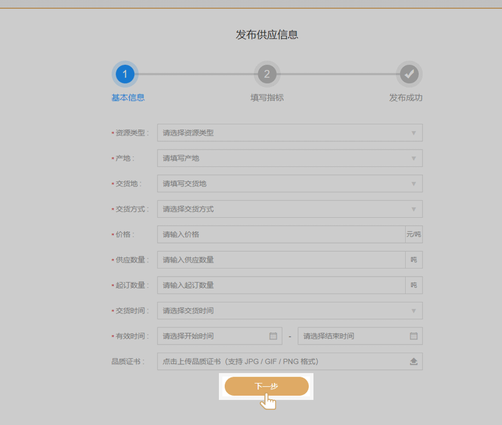The height and width of the screenshot is (425, 502).
Task: Click into the 供应数量 input field
Action: click(x=280, y=260)
